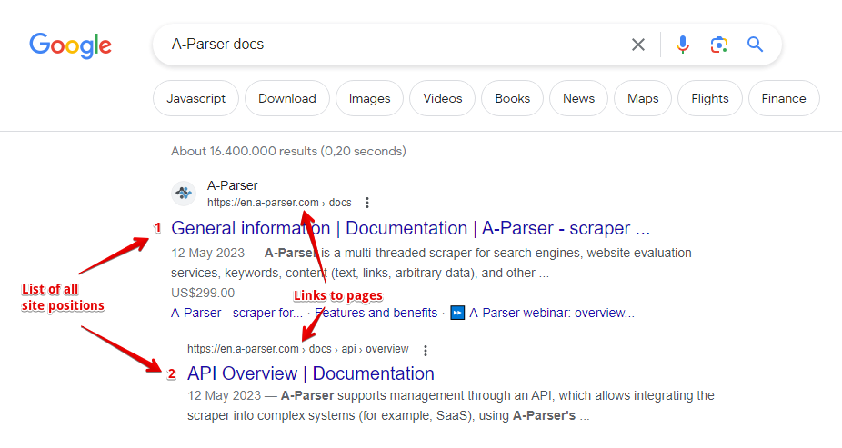
Task: Select the Javascript filter chip
Action: 195,99
